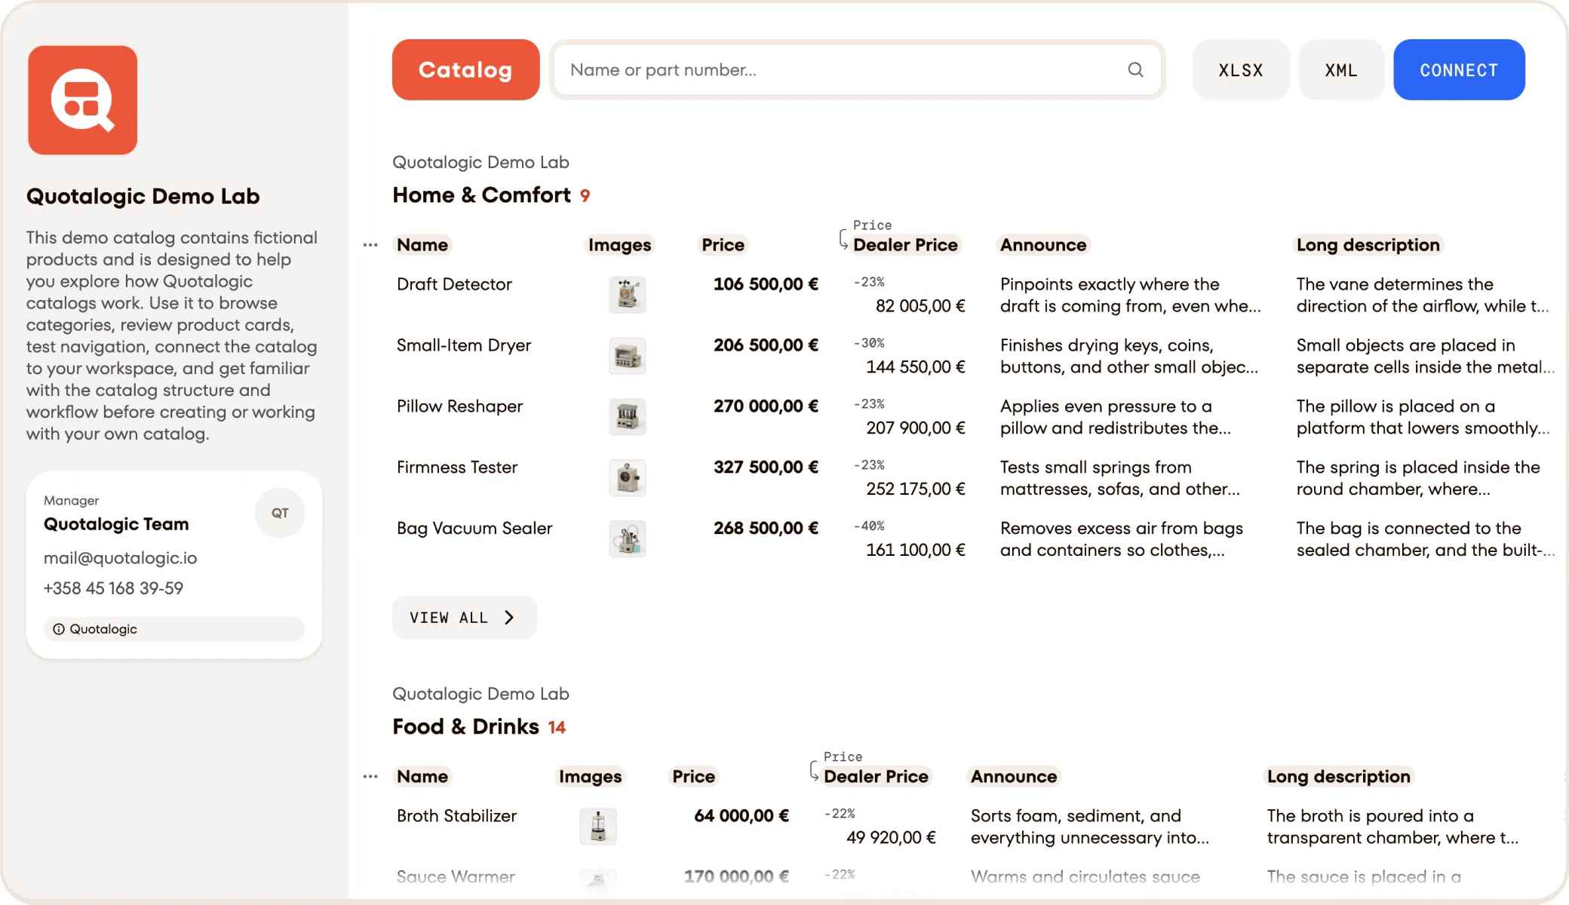The image size is (1569, 905).
Task: Click the search magnifier icon
Action: tap(1135, 70)
